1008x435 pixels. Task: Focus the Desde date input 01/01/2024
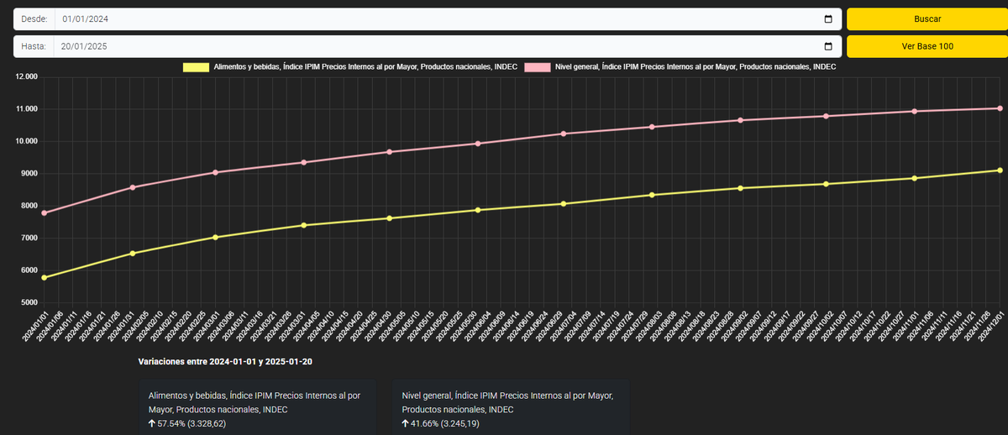[x=449, y=19]
